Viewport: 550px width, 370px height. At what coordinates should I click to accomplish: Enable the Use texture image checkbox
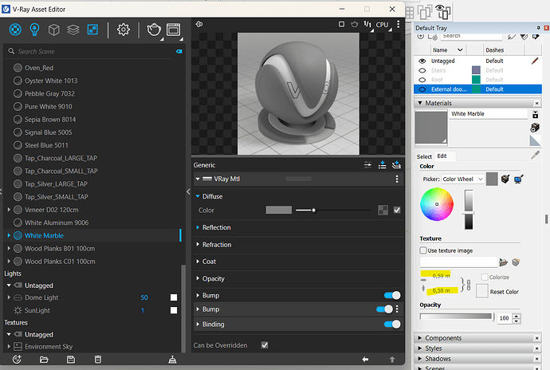422,250
